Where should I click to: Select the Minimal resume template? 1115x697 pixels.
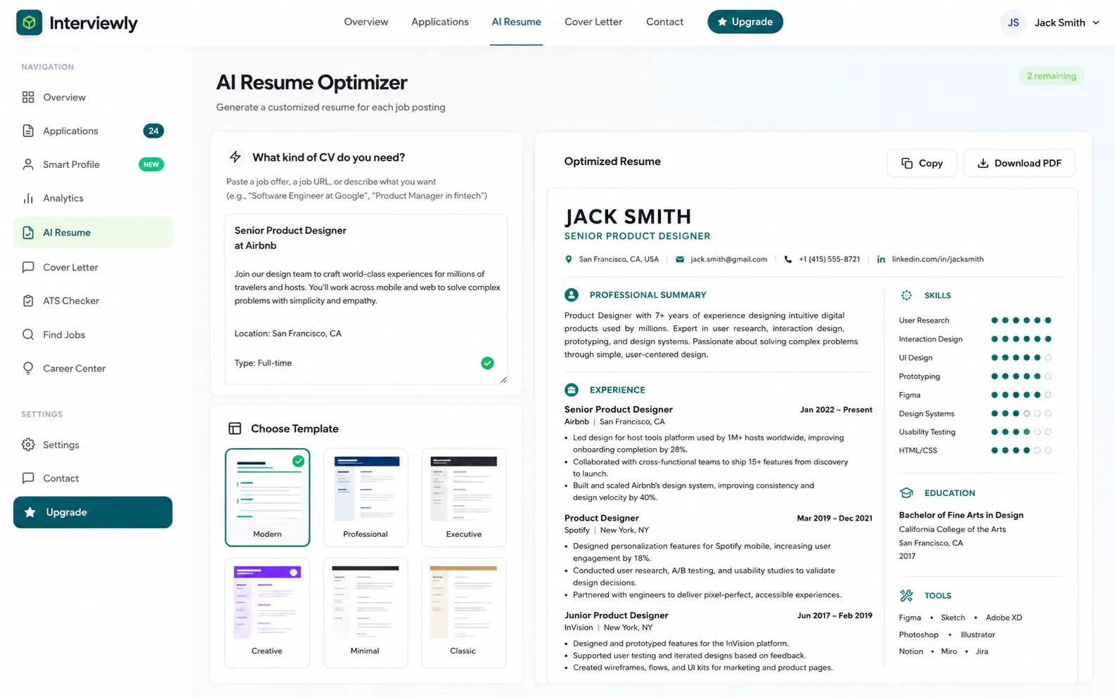366,613
